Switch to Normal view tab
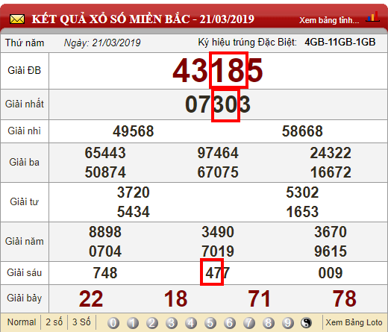The image size is (388, 332). click(x=22, y=322)
